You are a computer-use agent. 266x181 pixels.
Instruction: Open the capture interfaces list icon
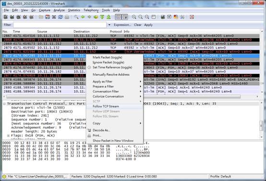[x=6, y=17]
